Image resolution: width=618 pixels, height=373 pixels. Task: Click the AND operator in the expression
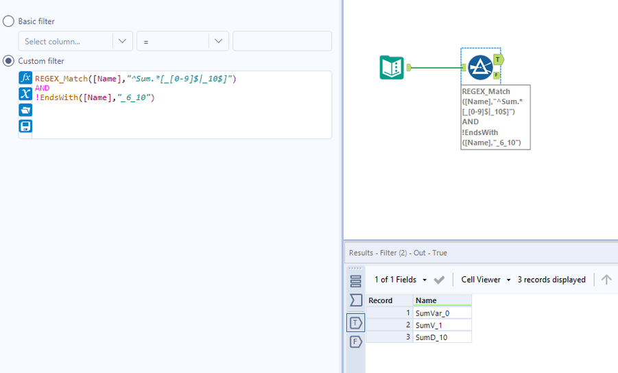[x=42, y=88]
